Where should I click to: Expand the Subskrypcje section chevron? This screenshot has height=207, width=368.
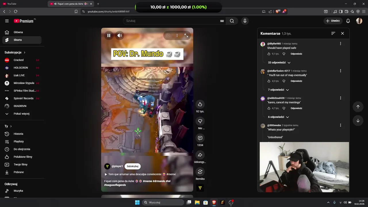[24, 53]
